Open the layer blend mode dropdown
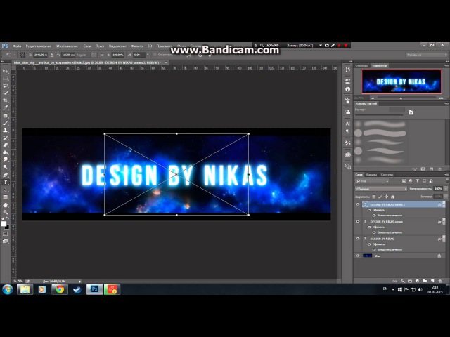450x337 pixels. 381,189
